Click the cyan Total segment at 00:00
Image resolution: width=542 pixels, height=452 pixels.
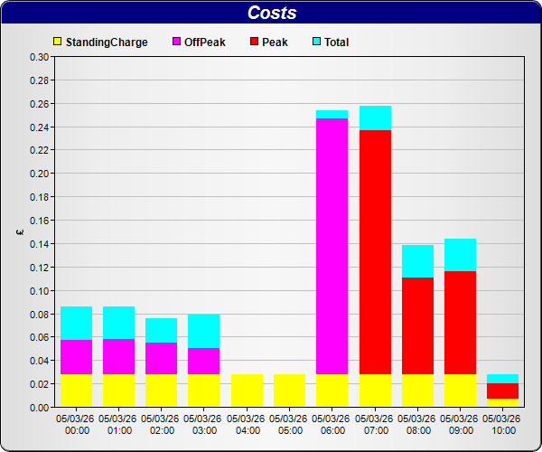point(76,323)
